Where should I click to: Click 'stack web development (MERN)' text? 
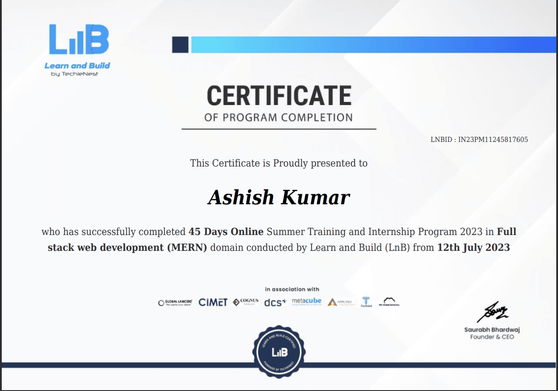click(127, 248)
